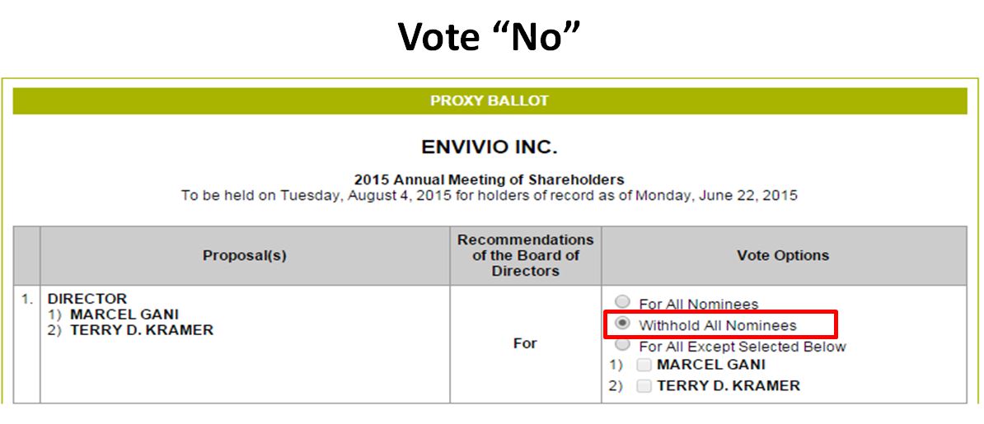Select the For All Nominees radio button
This screenshot has height=424, width=984.
623,302
